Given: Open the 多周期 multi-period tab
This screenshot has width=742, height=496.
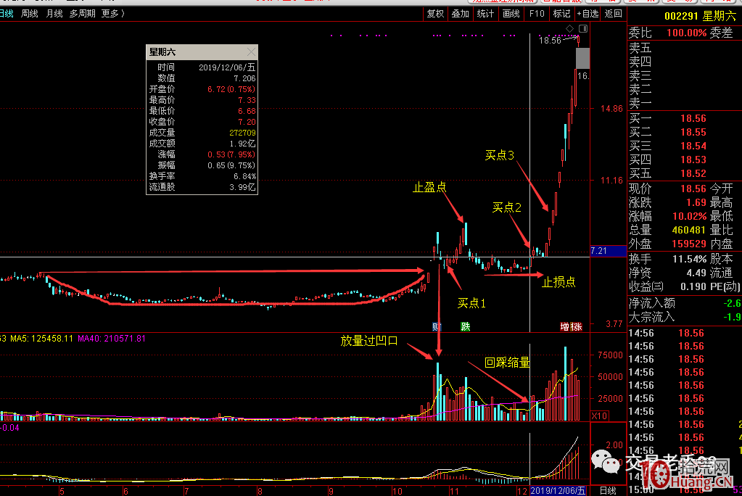Looking at the screenshot, I should (83, 14).
